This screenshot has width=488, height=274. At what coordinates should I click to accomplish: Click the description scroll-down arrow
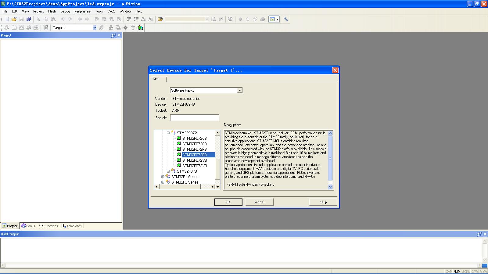coord(330,187)
